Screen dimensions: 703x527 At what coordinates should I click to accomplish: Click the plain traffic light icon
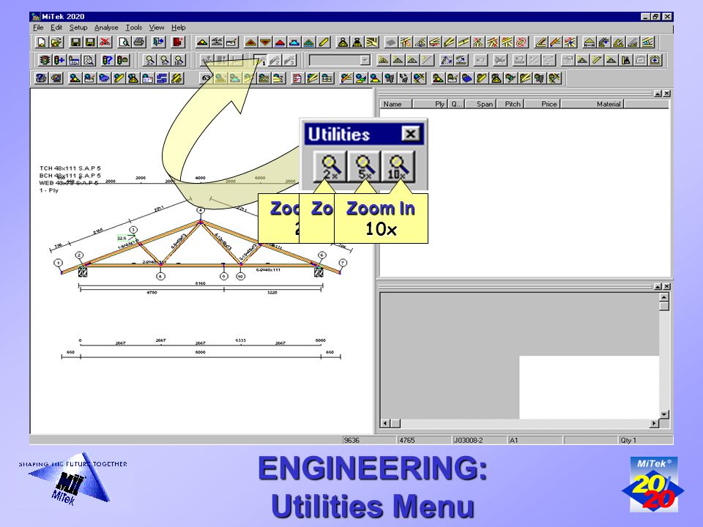[x=45, y=60]
